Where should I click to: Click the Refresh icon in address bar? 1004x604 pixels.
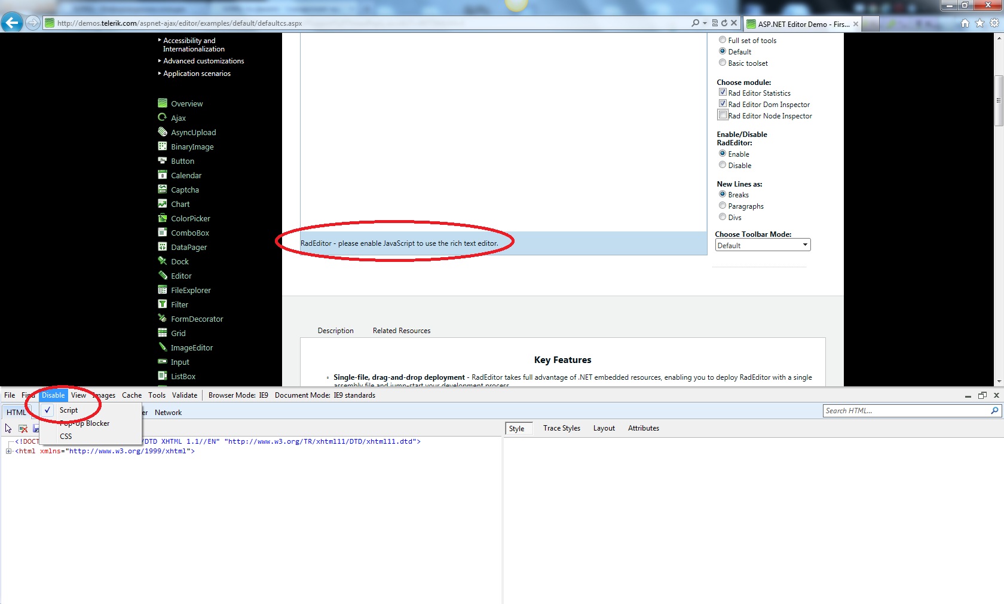coord(724,23)
